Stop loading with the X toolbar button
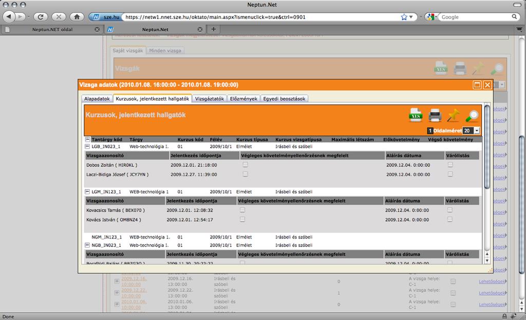526x320 pixels. tap(59, 17)
